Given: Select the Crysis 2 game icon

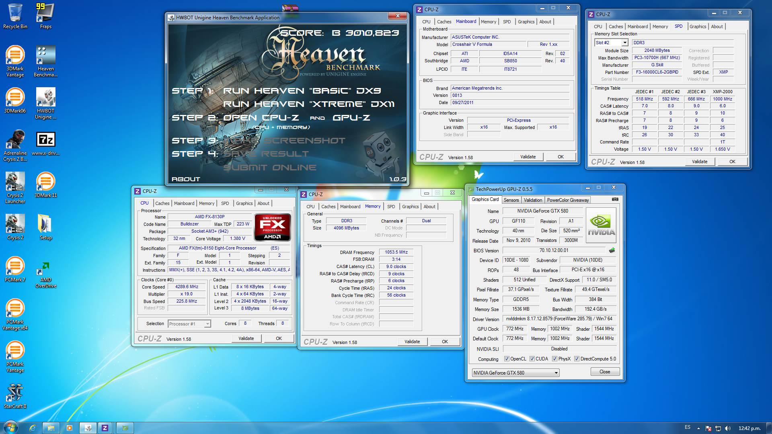Looking at the screenshot, I should (x=15, y=227).
